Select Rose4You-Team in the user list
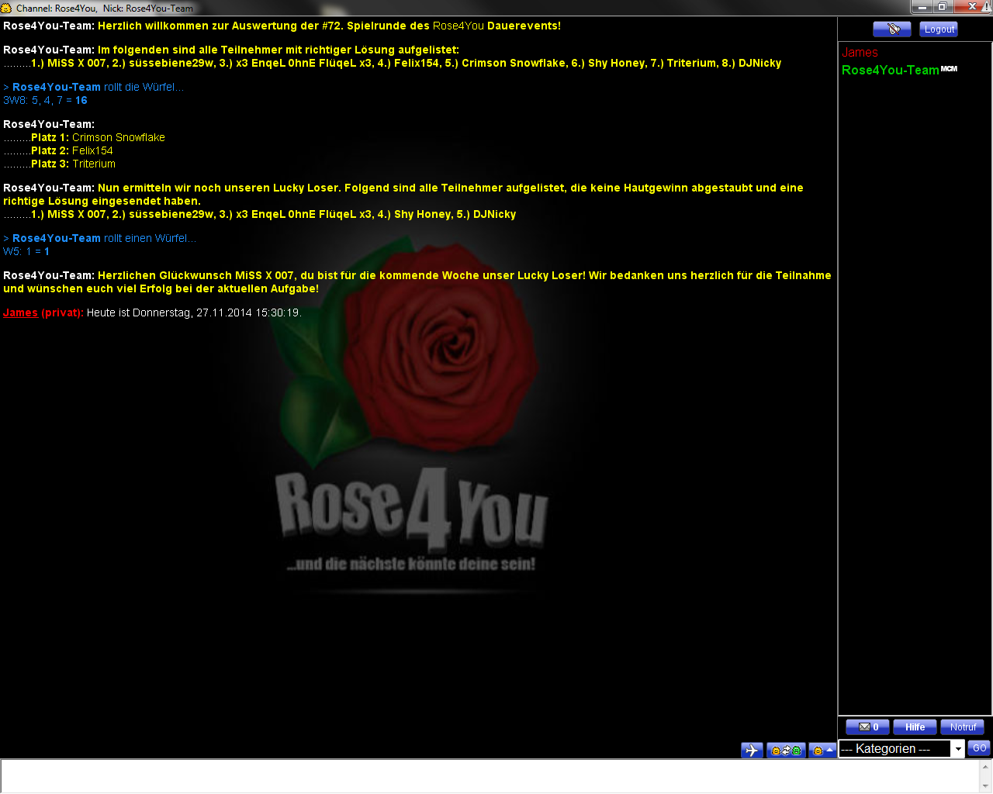The width and height of the screenshot is (993, 794). [890, 70]
